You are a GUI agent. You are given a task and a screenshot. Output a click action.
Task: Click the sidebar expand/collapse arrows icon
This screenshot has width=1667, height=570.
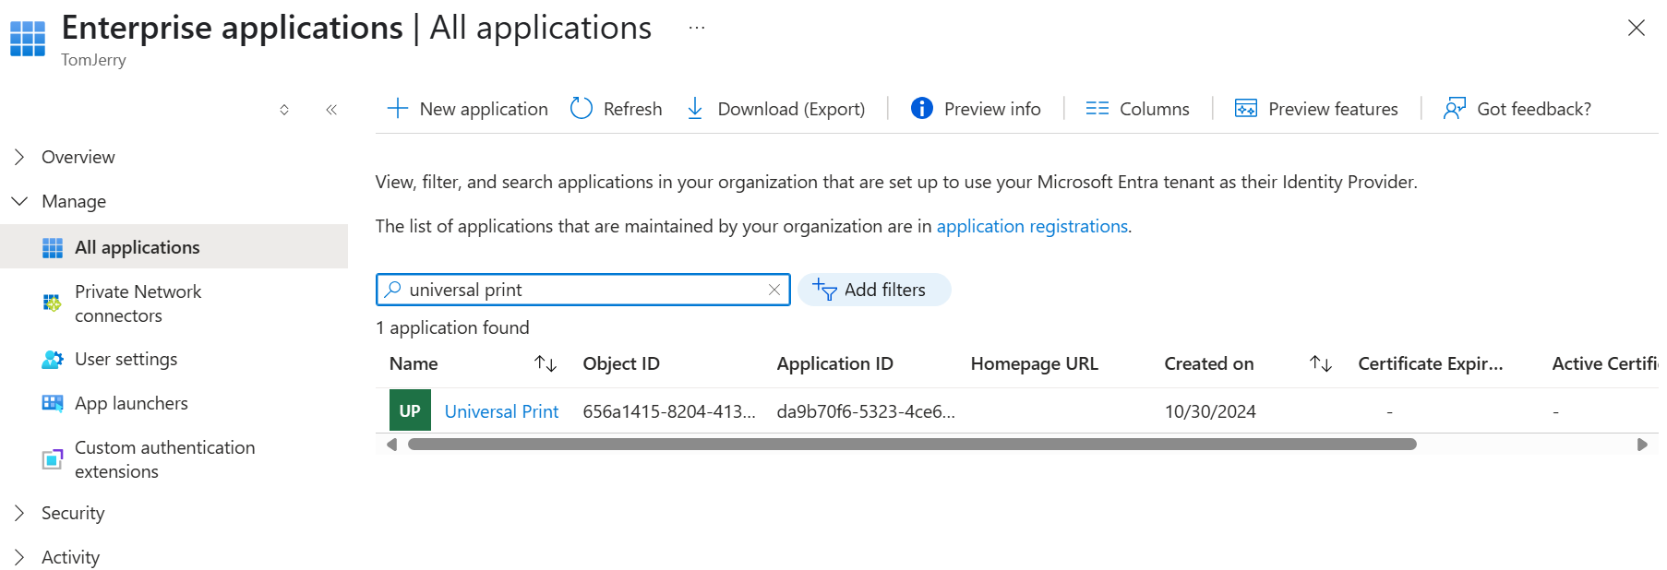point(284,110)
